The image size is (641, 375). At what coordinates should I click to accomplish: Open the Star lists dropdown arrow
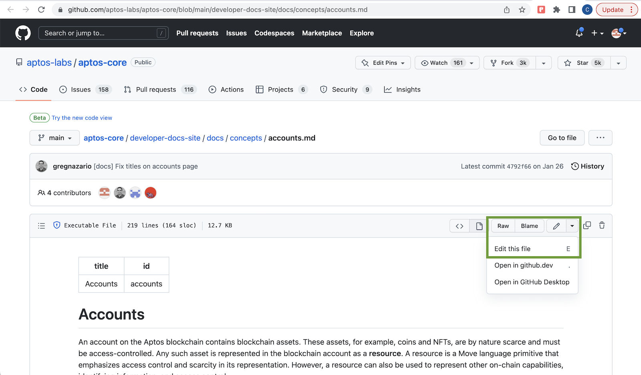point(618,63)
